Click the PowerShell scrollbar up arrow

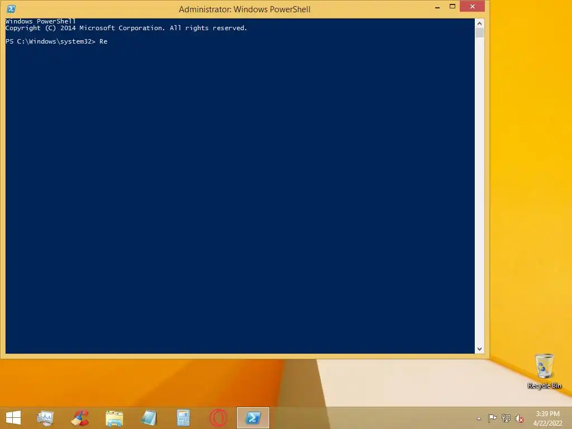[x=479, y=23]
